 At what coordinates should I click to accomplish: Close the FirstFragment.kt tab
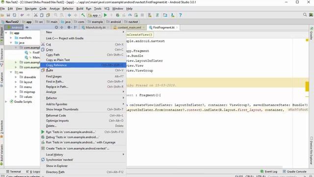[x=177, y=28]
